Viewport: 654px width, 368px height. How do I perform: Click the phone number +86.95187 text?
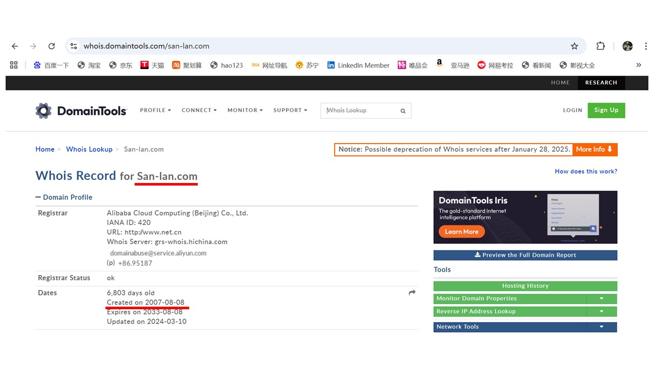point(135,263)
